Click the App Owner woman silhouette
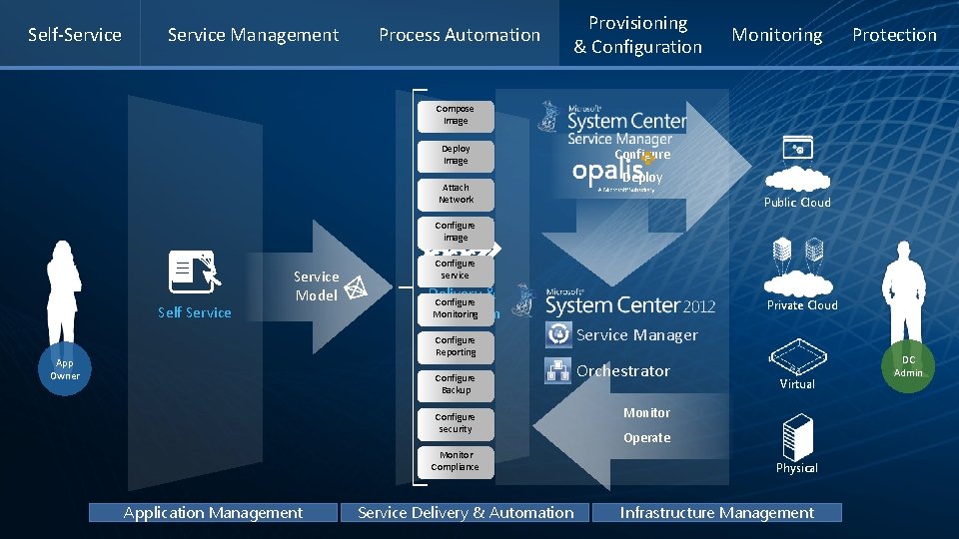 click(64, 292)
